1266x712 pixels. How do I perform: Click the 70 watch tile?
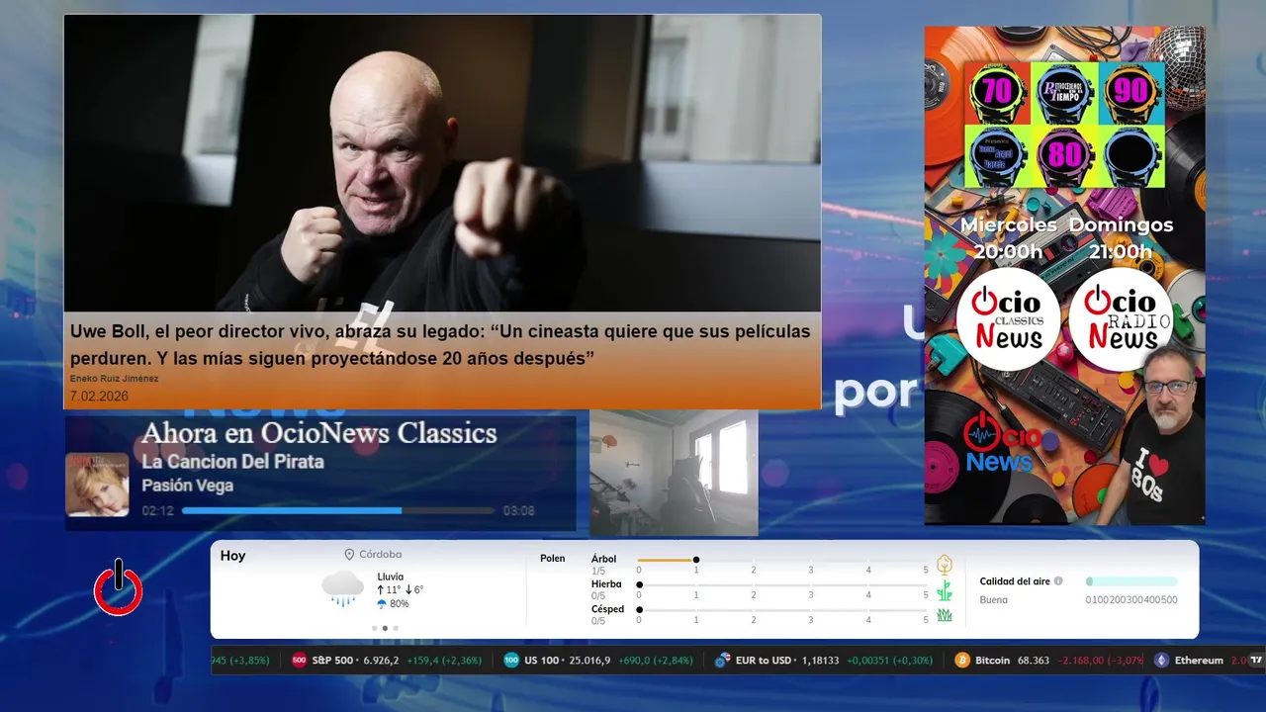click(x=997, y=93)
